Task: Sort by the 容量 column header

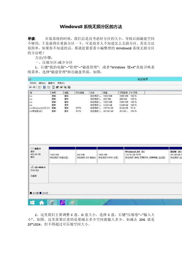Action: (110, 93)
